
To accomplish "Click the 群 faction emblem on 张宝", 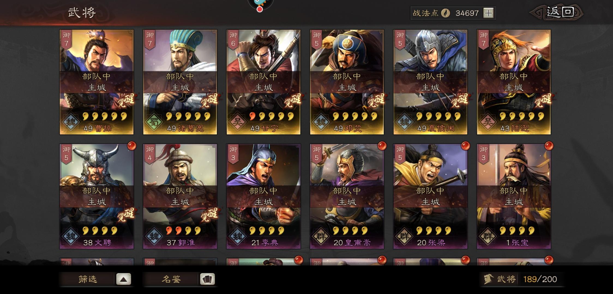I will tap(488, 236).
